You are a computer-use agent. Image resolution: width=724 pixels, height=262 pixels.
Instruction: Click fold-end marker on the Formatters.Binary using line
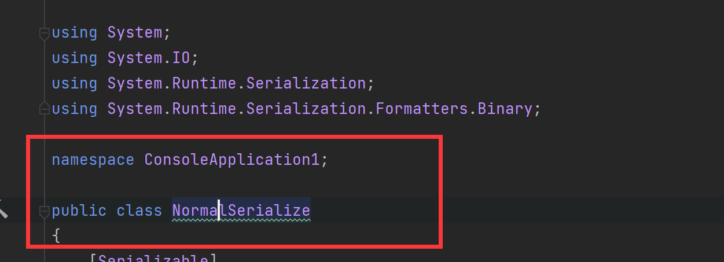[x=44, y=108]
